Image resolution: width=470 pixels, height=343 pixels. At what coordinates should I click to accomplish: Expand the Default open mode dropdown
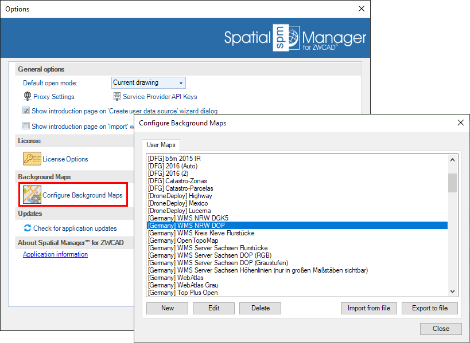(181, 83)
